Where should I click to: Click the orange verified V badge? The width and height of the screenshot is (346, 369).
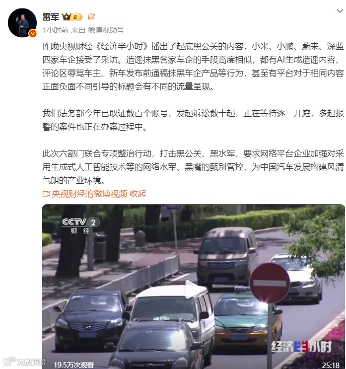pyautogui.click(x=33, y=33)
